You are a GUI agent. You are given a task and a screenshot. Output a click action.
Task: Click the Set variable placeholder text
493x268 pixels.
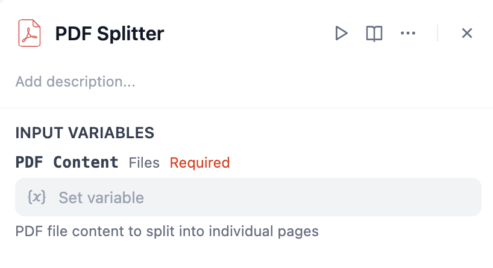101,197
